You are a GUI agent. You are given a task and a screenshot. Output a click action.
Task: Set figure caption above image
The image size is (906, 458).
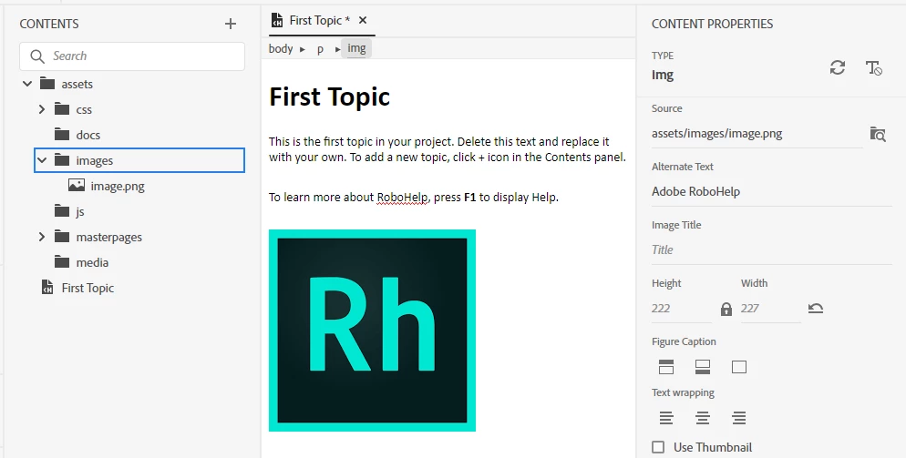click(x=666, y=367)
